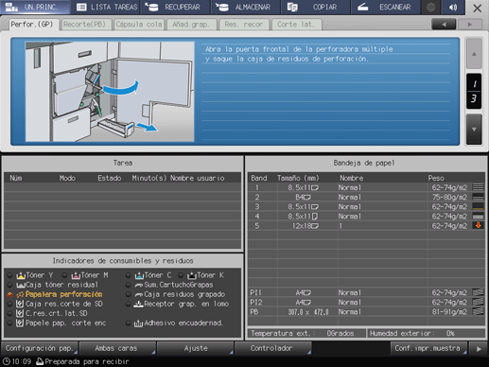Open the COPIAR copy function
Image resolution: width=489 pixels, height=367 pixels.
(315, 7)
